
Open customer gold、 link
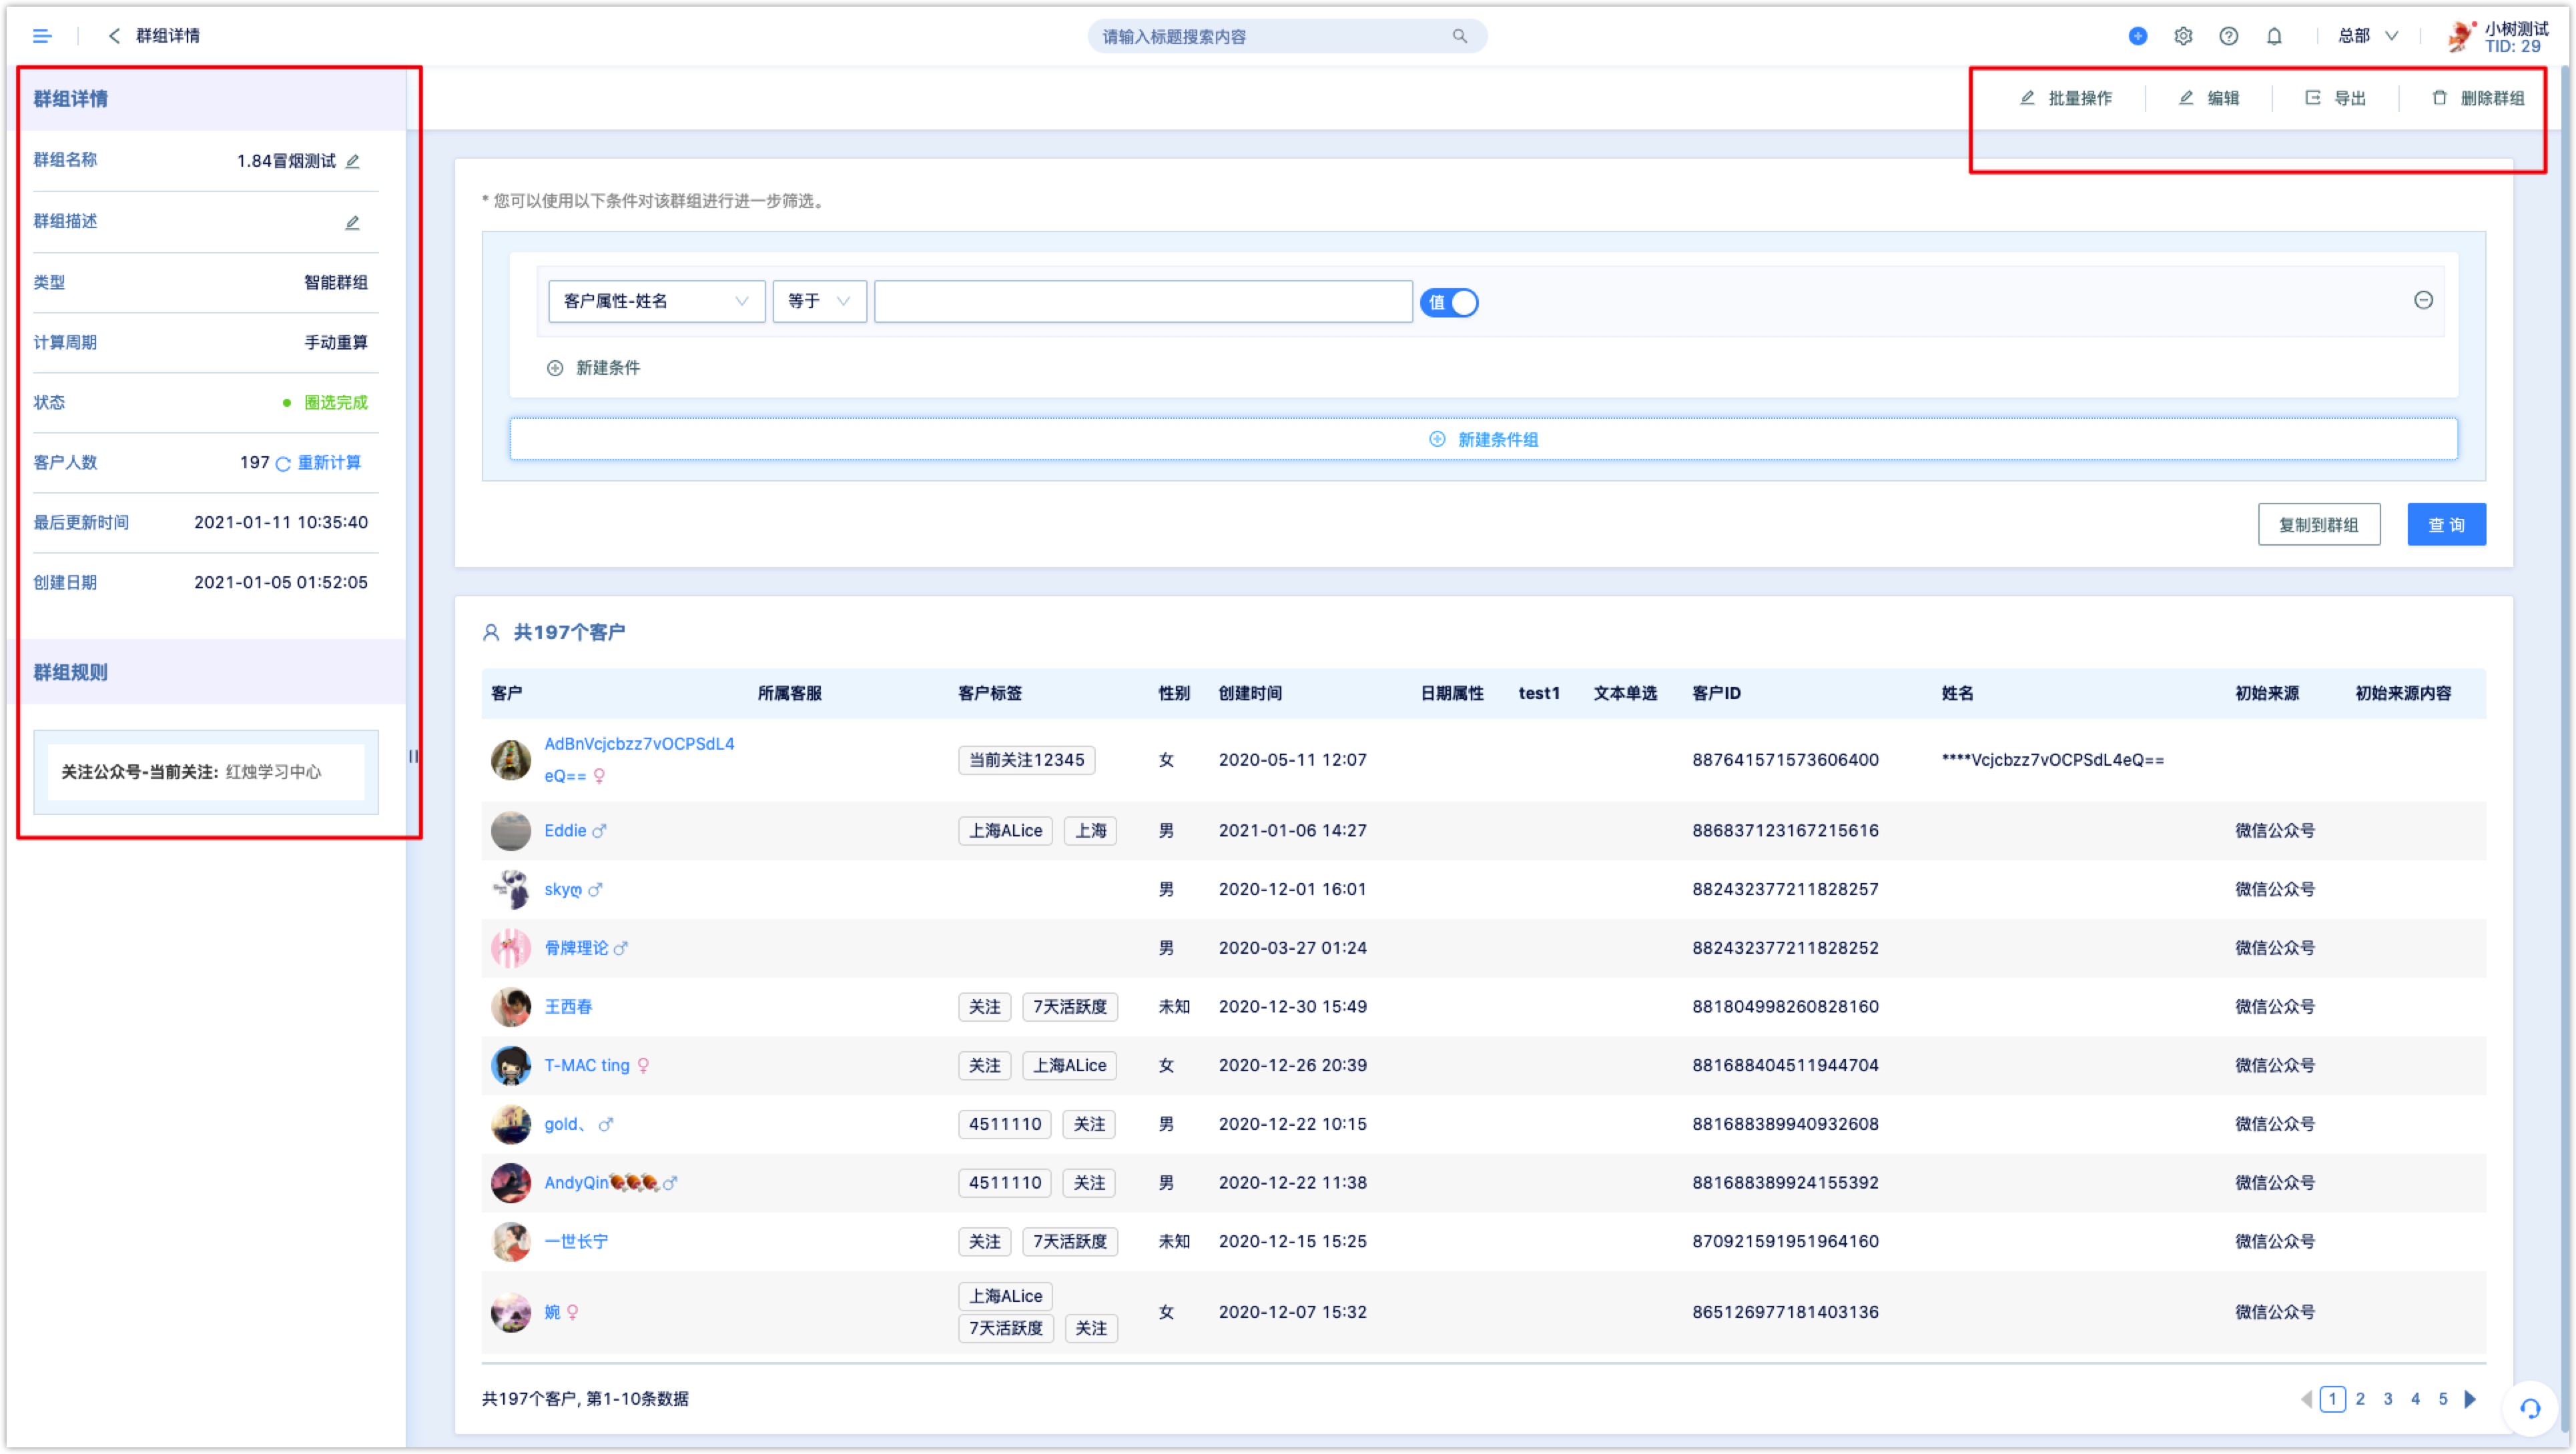click(565, 1125)
